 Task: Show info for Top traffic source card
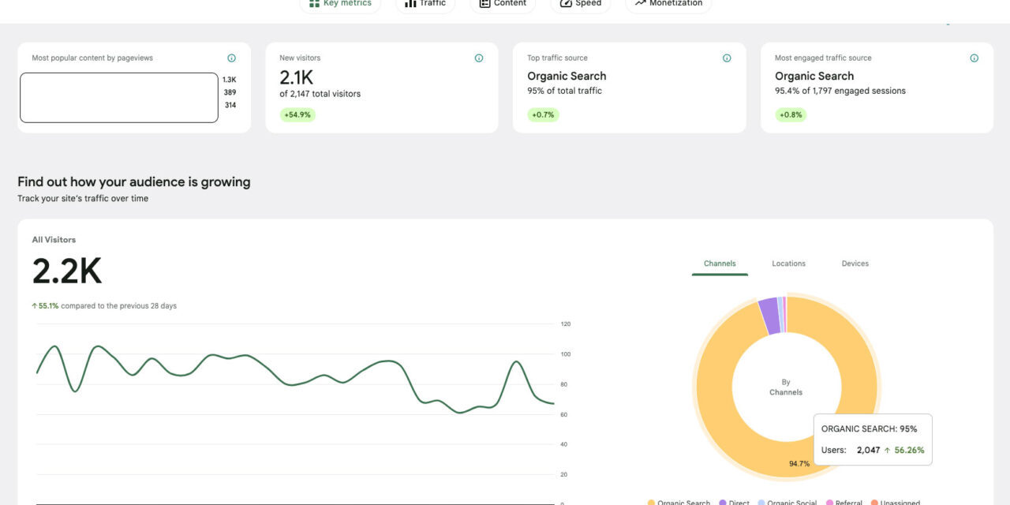[727, 58]
